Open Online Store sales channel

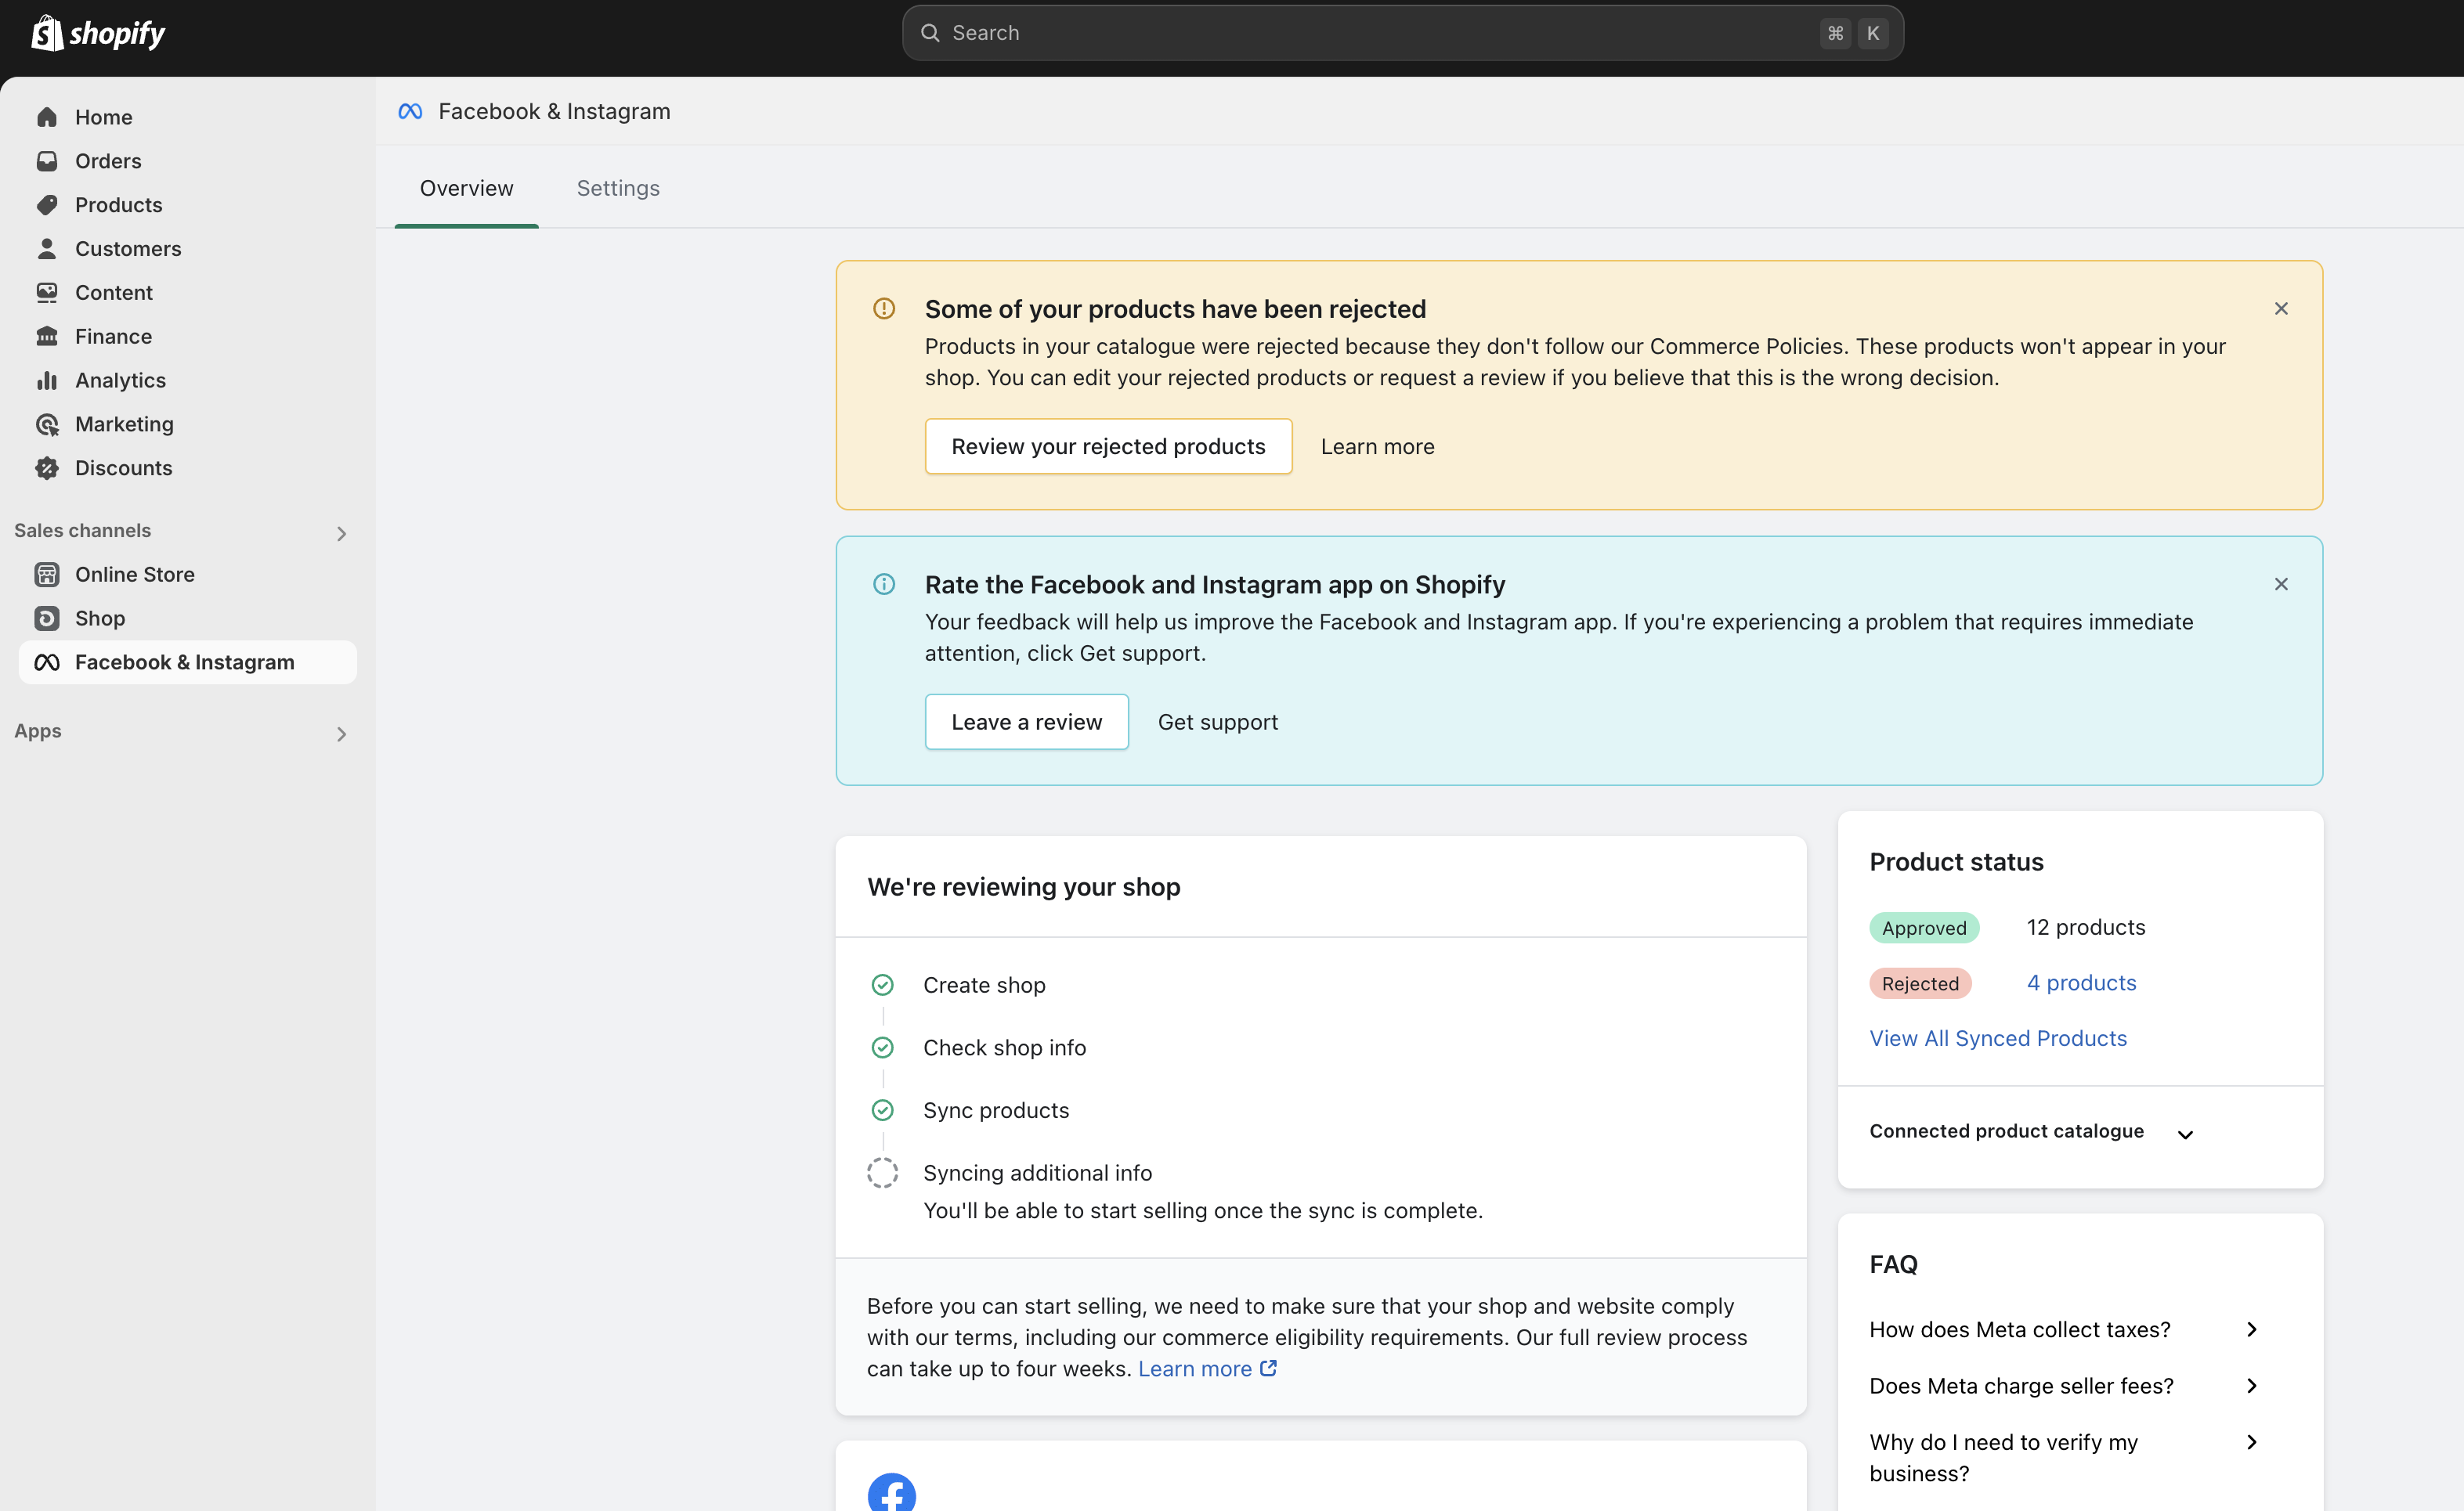134,575
